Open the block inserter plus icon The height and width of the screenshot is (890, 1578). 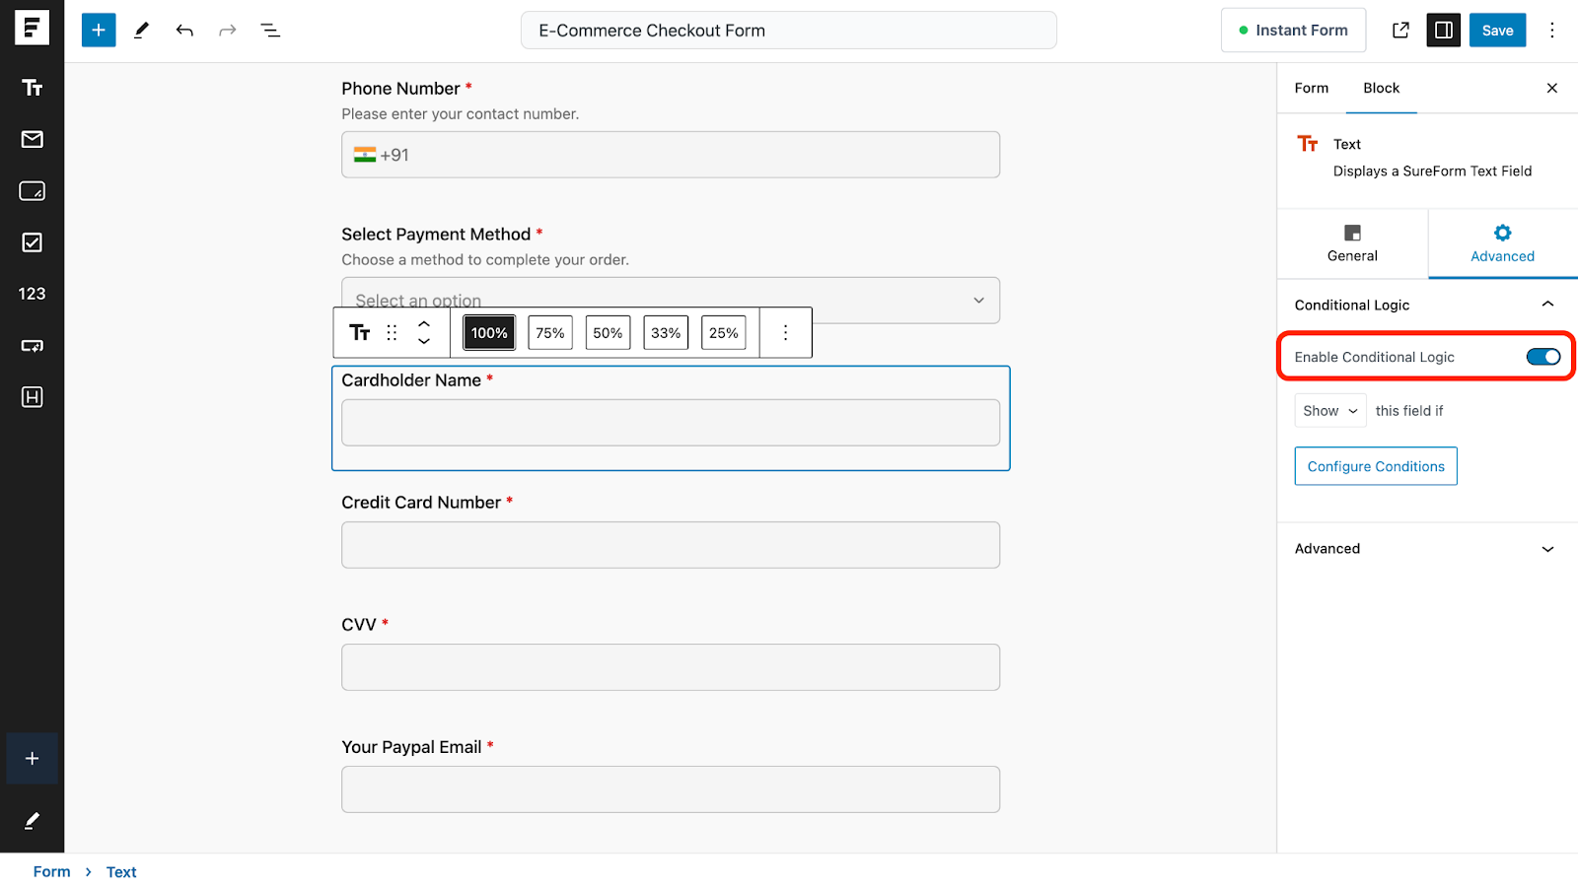point(98,30)
